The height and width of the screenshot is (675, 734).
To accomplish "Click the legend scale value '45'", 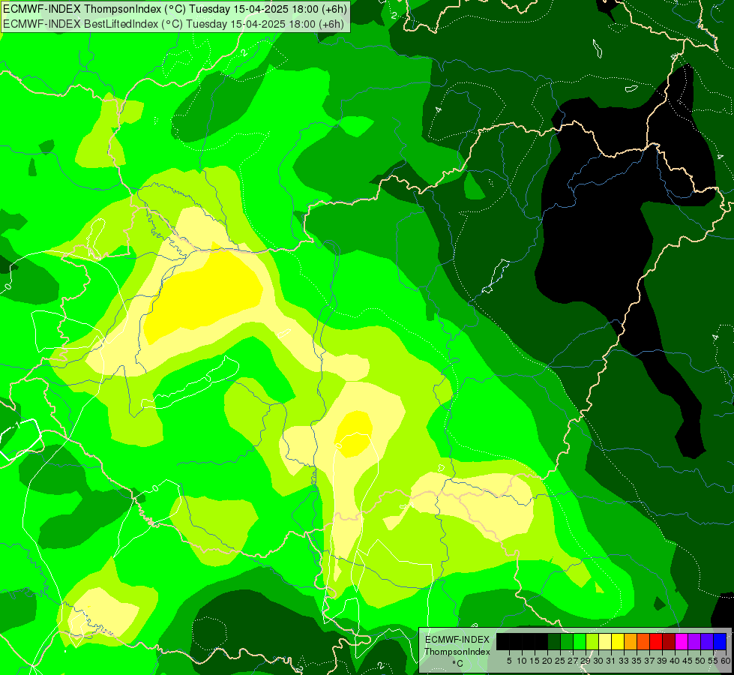I will 688,661.
